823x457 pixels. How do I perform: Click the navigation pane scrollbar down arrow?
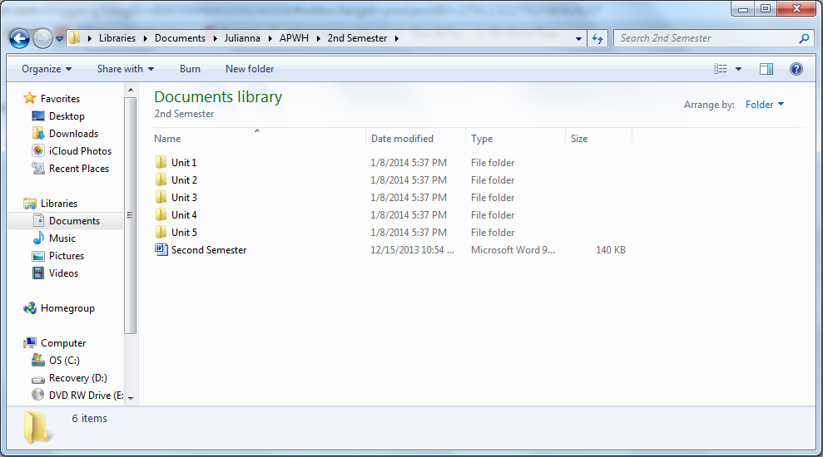(x=131, y=398)
